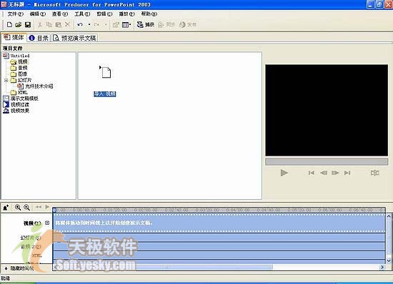The image size is (393, 284).
Task: Zoom out the timeline with magnifier minus
Action: [26, 207]
